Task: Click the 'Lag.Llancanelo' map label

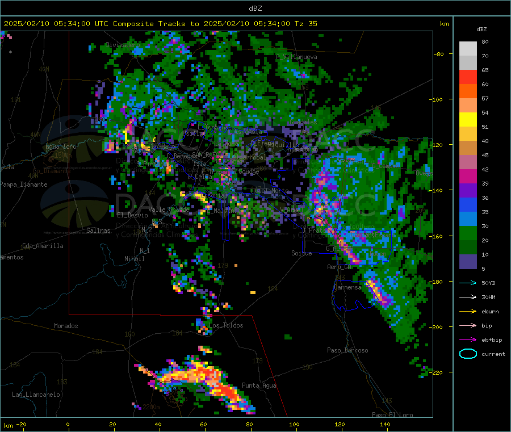Action: pyautogui.click(x=36, y=395)
